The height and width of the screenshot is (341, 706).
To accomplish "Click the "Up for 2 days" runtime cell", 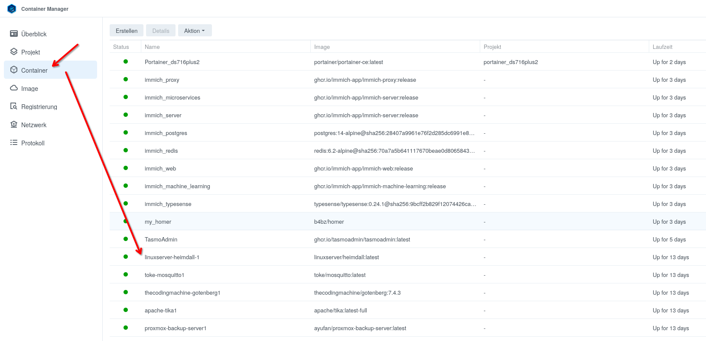I will (x=669, y=62).
